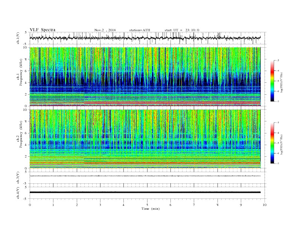Click the 3 minute tick label
Viewport: 298px width, 230px height.
(x=100, y=205)
